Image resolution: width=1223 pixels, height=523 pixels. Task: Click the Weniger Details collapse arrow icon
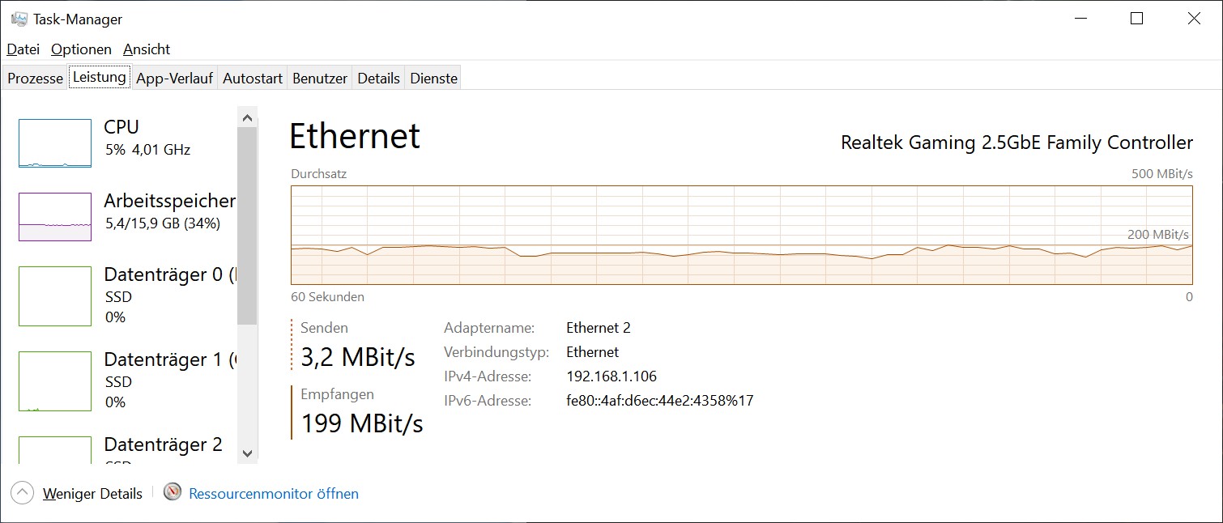pos(23,493)
